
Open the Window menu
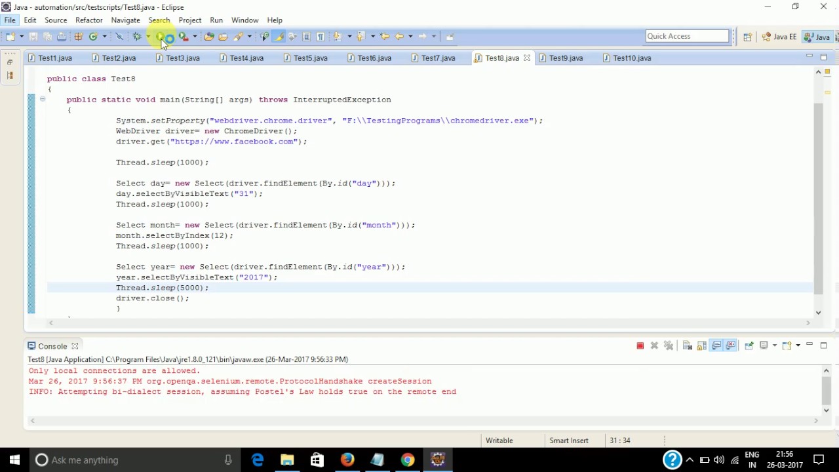tap(245, 20)
